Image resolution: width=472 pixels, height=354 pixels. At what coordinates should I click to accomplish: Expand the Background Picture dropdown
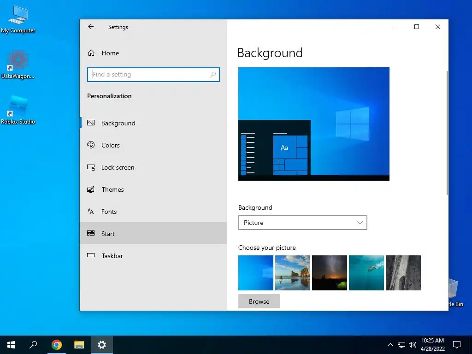(302, 223)
